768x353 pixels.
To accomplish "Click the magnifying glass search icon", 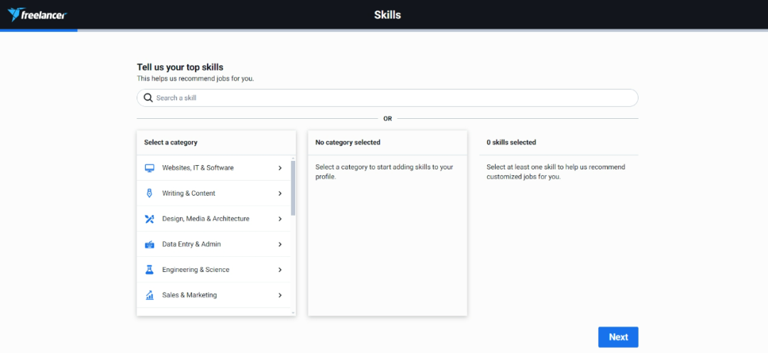I will point(148,98).
